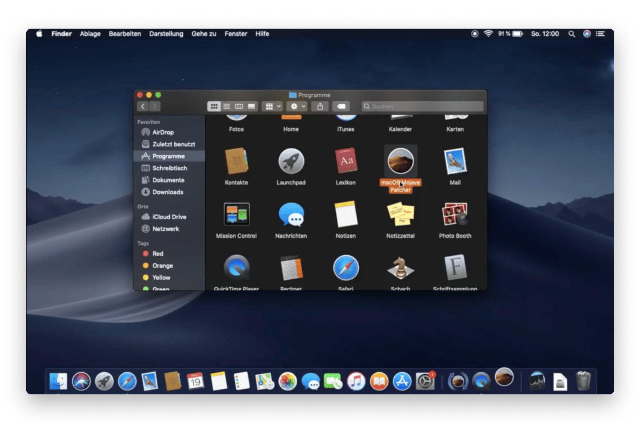Open macOS Mojave Patcher in Programme window
The width and height of the screenshot is (638, 432).
400,161
